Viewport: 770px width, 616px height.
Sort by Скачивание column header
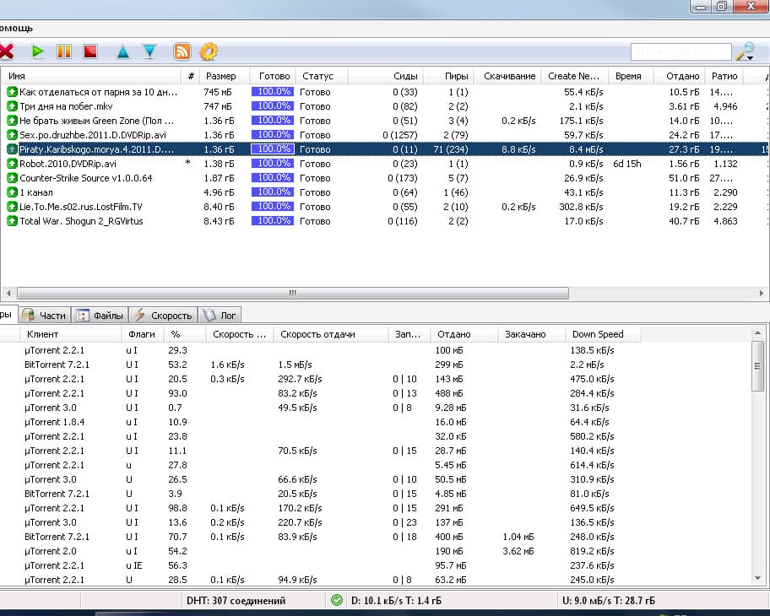coord(509,76)
